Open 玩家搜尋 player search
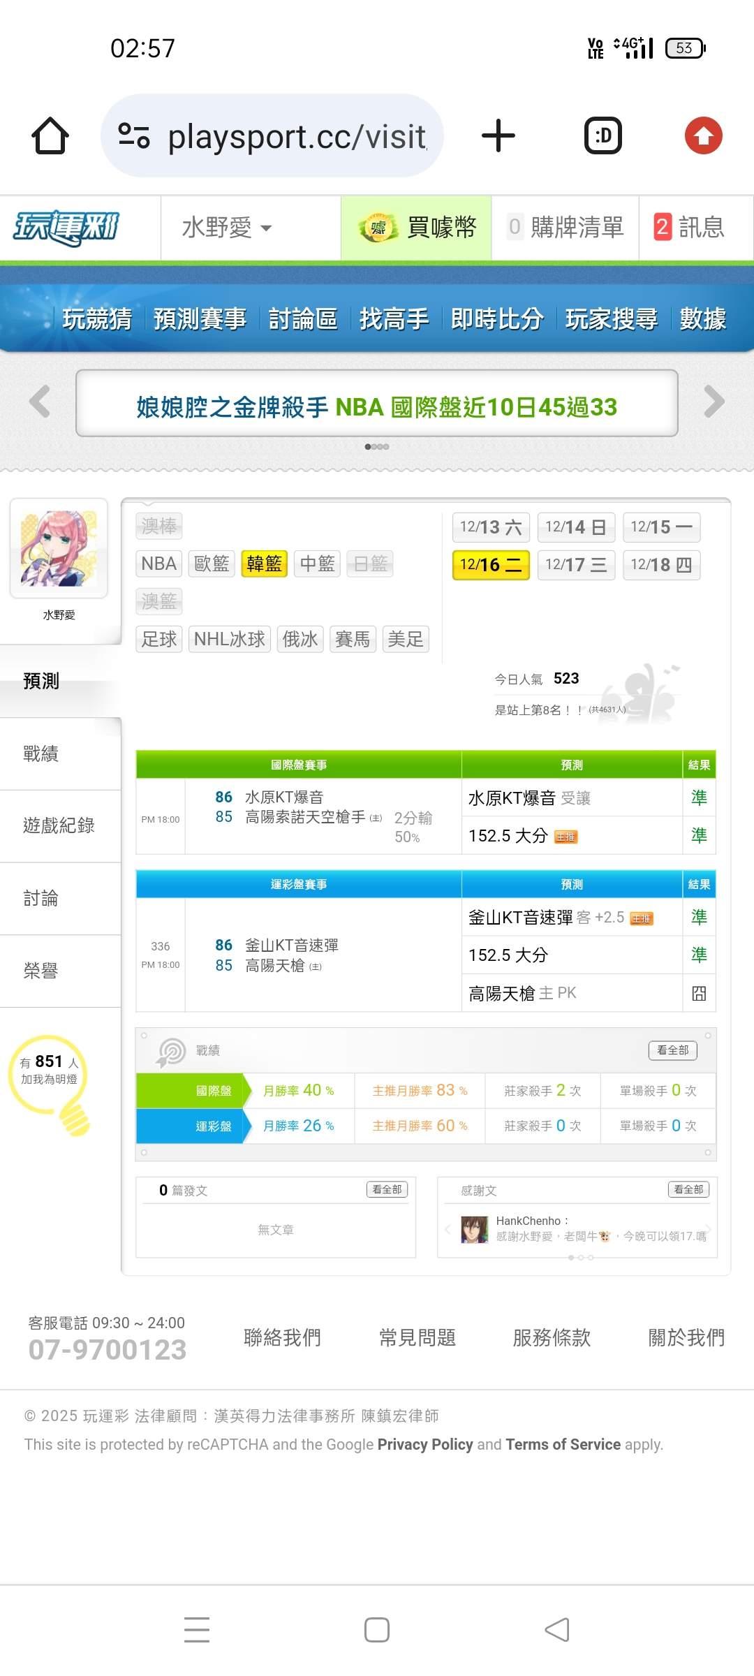This screenshot has height=1676, width=754. [612, 319]
